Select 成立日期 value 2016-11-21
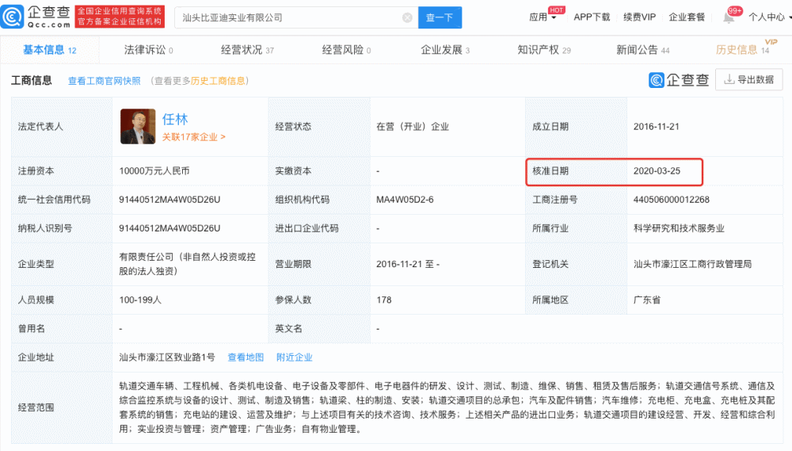792x451 pixels. click(x=656, y=126)
